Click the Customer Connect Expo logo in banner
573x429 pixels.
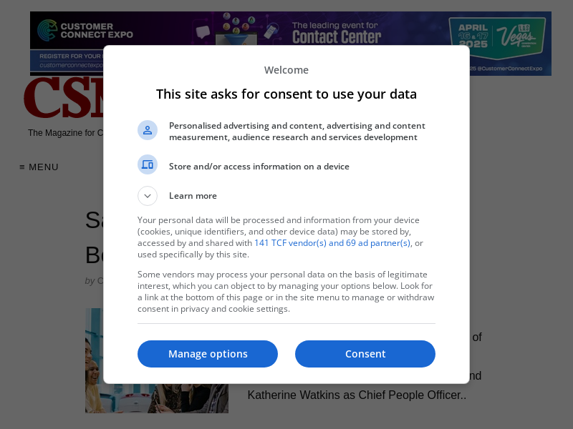[x=85, y=31]
